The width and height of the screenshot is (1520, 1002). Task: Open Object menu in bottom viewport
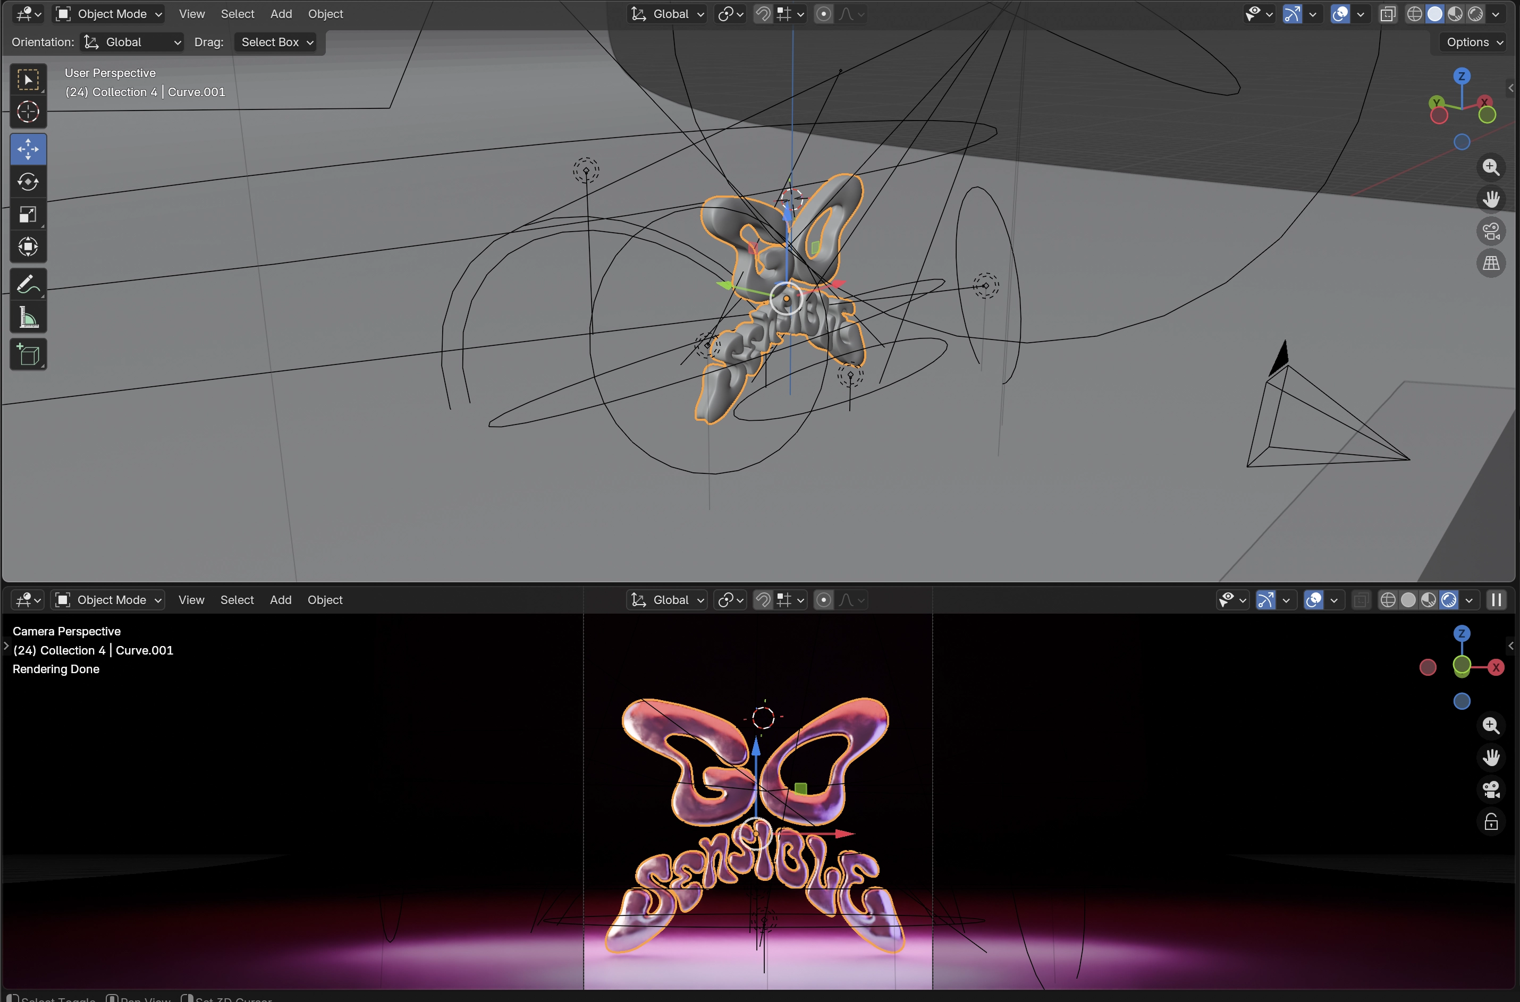pyautogui.click(x=325, y=600)
